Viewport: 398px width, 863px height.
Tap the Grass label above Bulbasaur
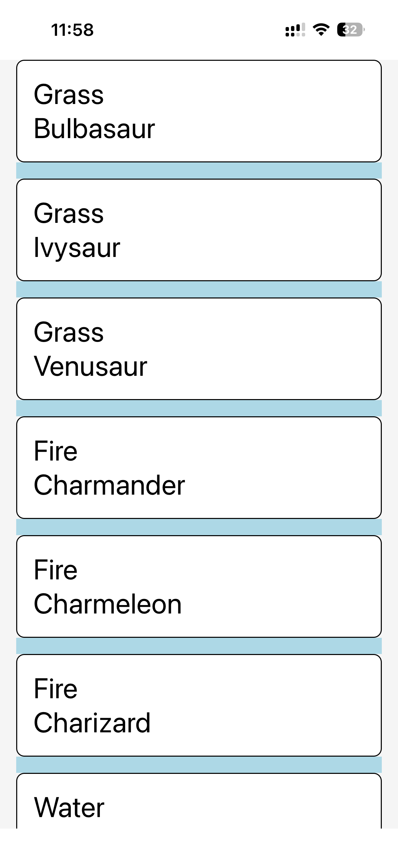tap(69, 95)
